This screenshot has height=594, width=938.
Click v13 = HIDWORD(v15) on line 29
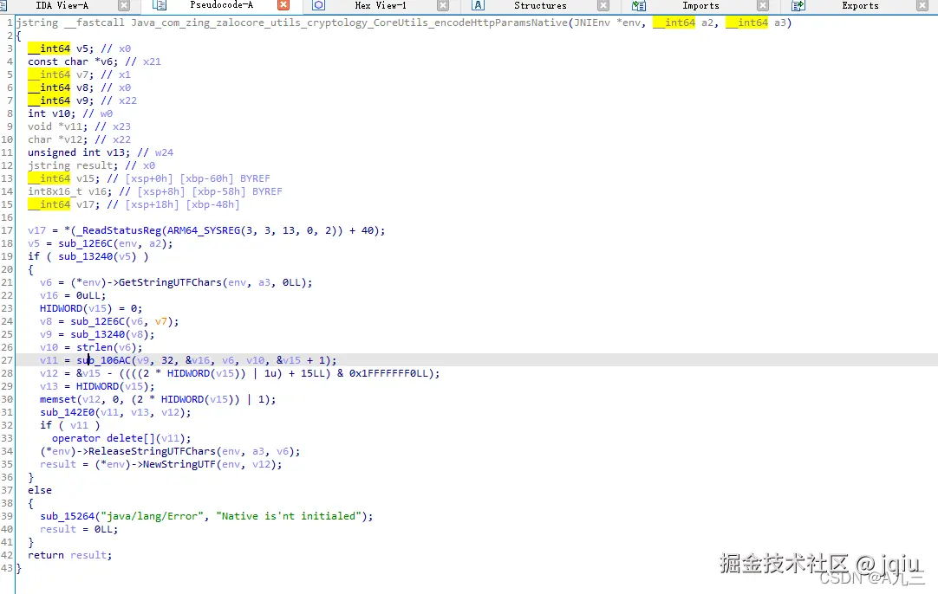[x=97, y=387]
